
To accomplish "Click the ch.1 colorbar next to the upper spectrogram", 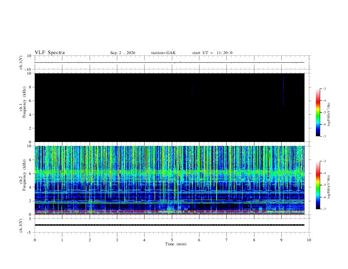I will (x=318, y=113).
